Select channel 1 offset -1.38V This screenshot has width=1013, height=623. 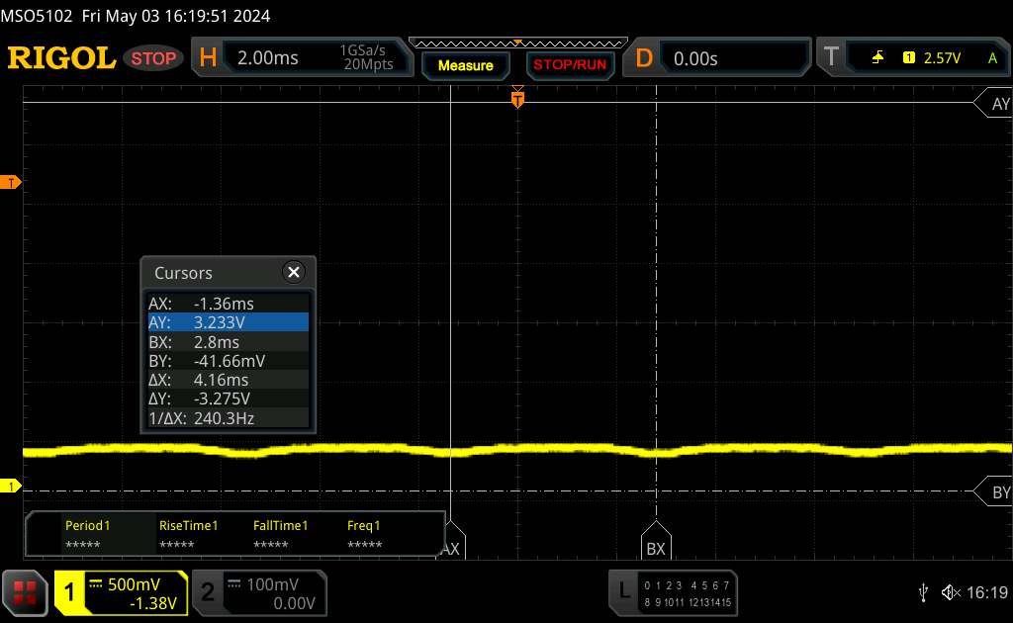153,603
